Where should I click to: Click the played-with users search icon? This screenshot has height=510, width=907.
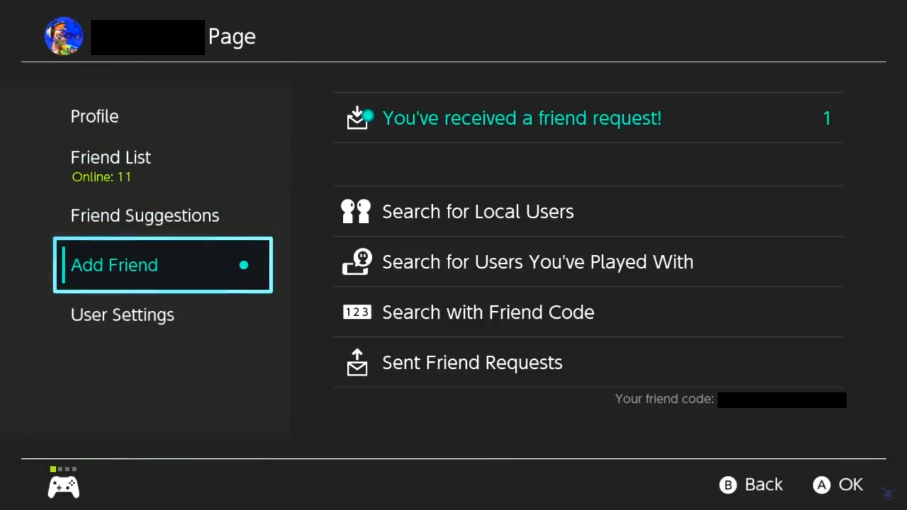pyautogui.click(x=357, y=262)
